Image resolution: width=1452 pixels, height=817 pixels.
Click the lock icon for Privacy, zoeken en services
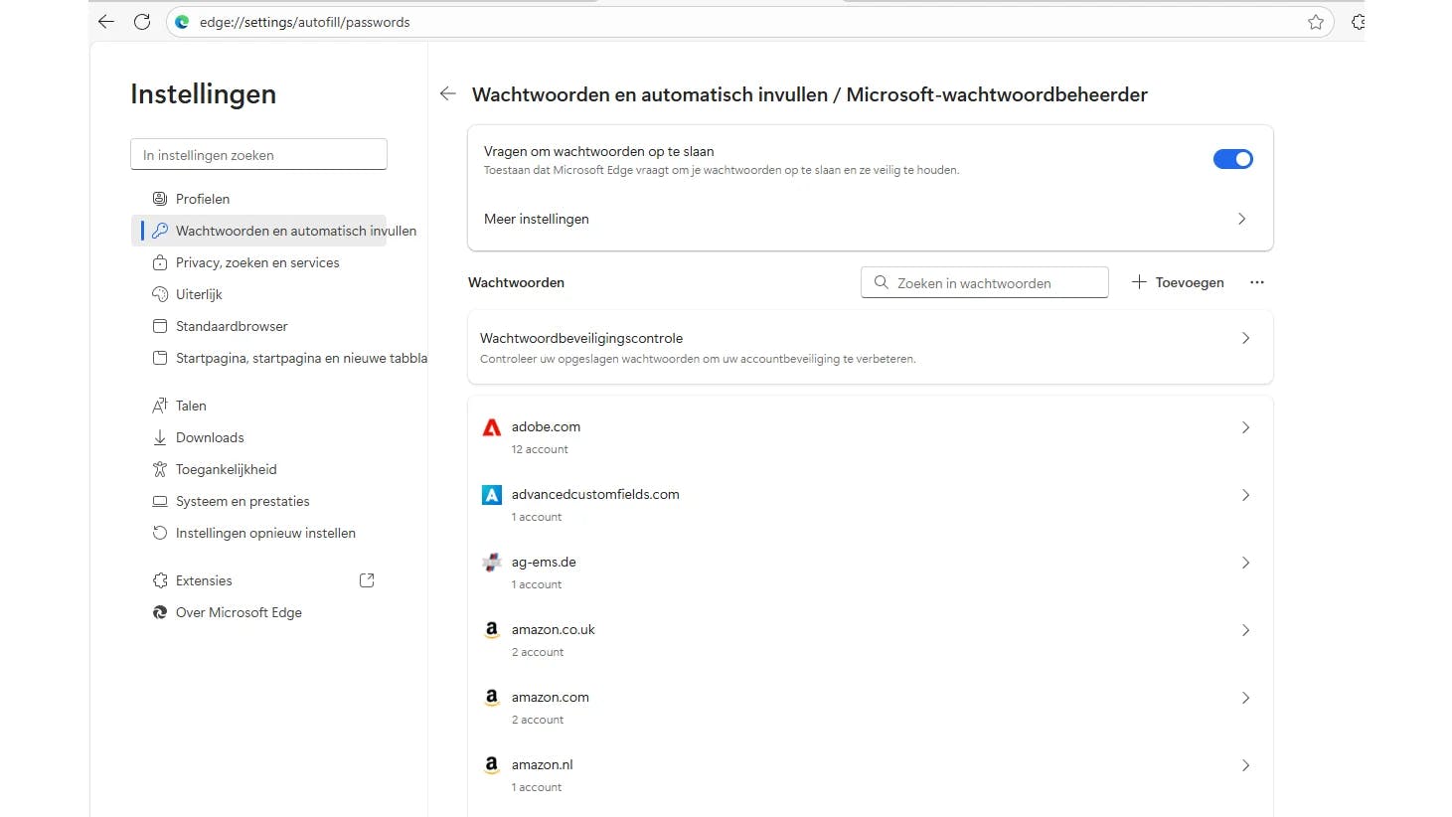tap(159, 262)
